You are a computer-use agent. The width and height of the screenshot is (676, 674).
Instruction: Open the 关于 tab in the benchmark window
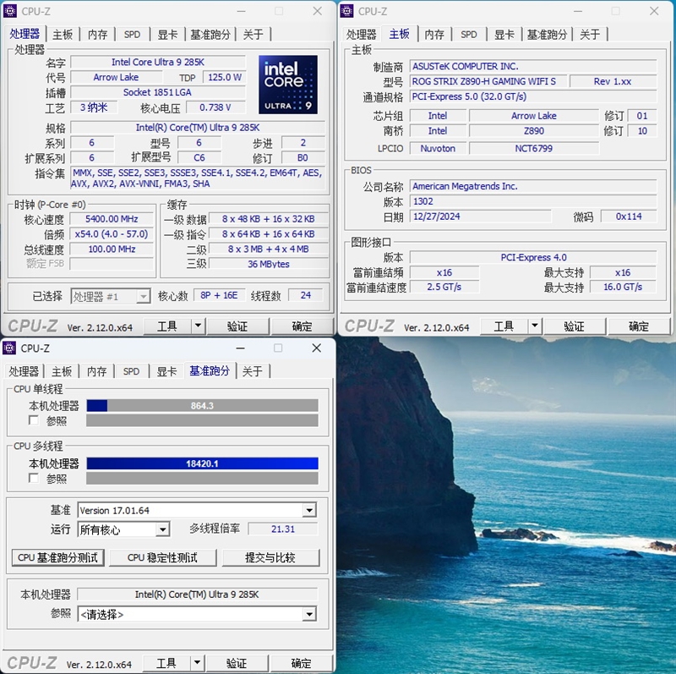tap(252, 371)
